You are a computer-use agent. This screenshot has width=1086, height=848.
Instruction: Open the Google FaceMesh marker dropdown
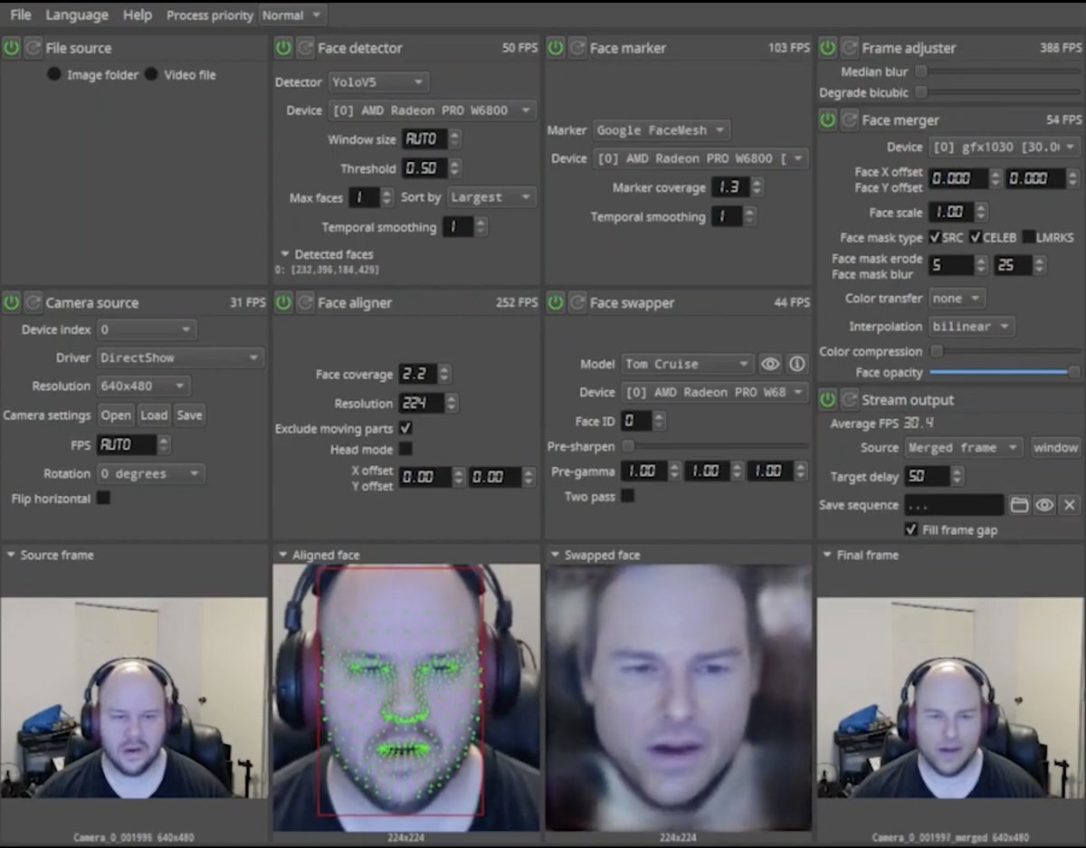tap(662, 129)
